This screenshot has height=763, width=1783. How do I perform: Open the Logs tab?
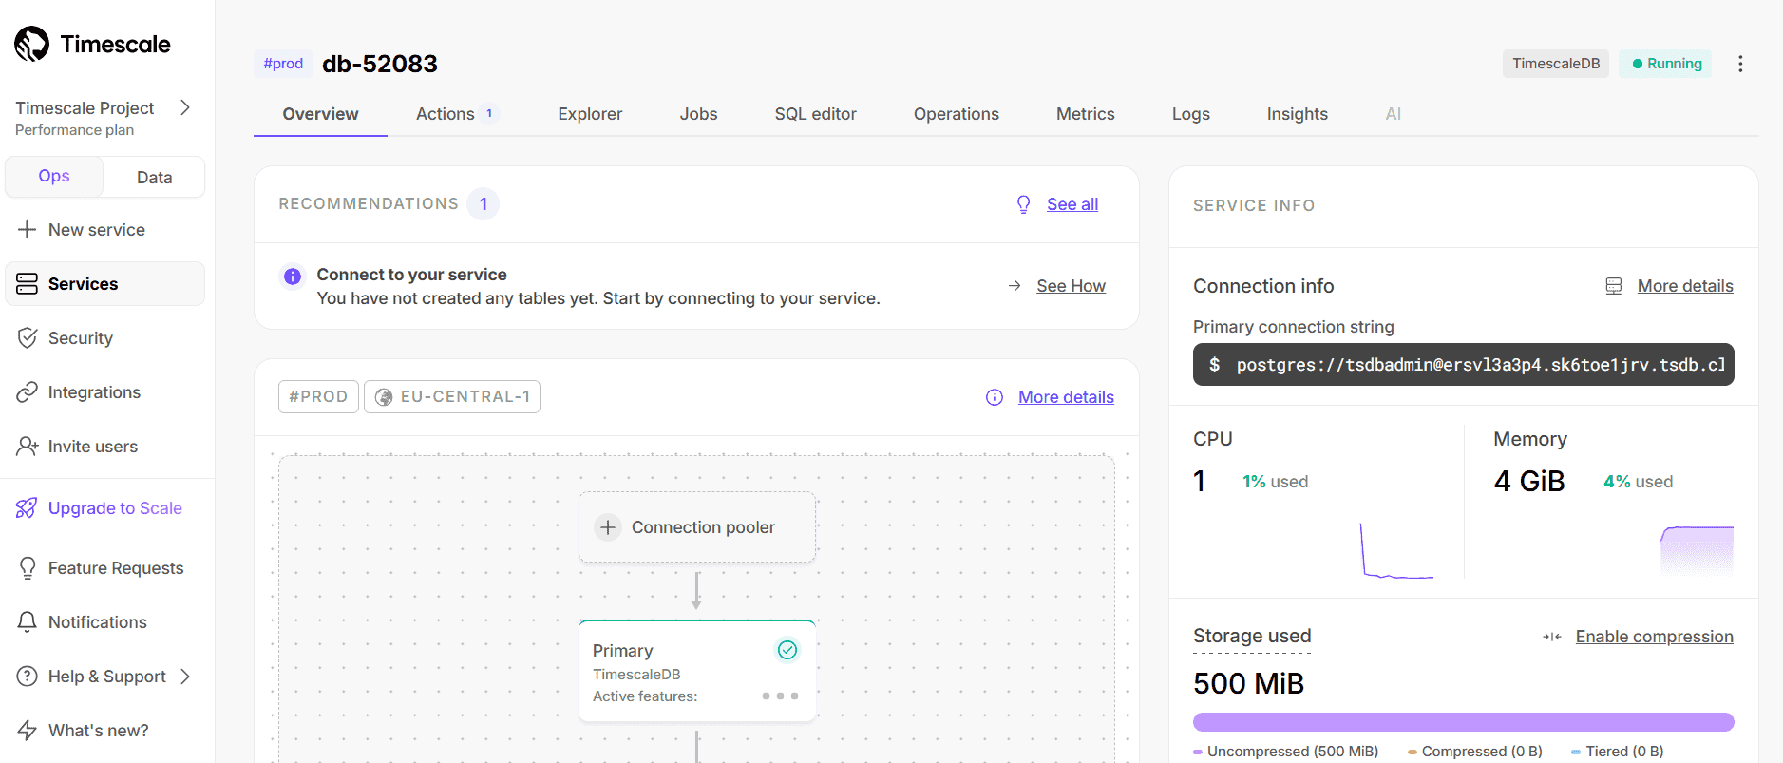[1190, 114]
